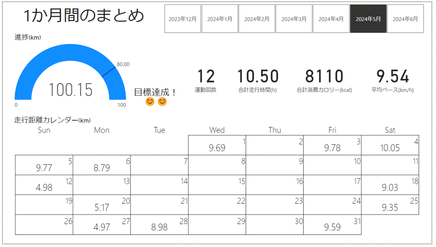Select the calendar distance 9.69
Image resolution: width=436 pixels, height=247 pixels.
tap(217, 148)
